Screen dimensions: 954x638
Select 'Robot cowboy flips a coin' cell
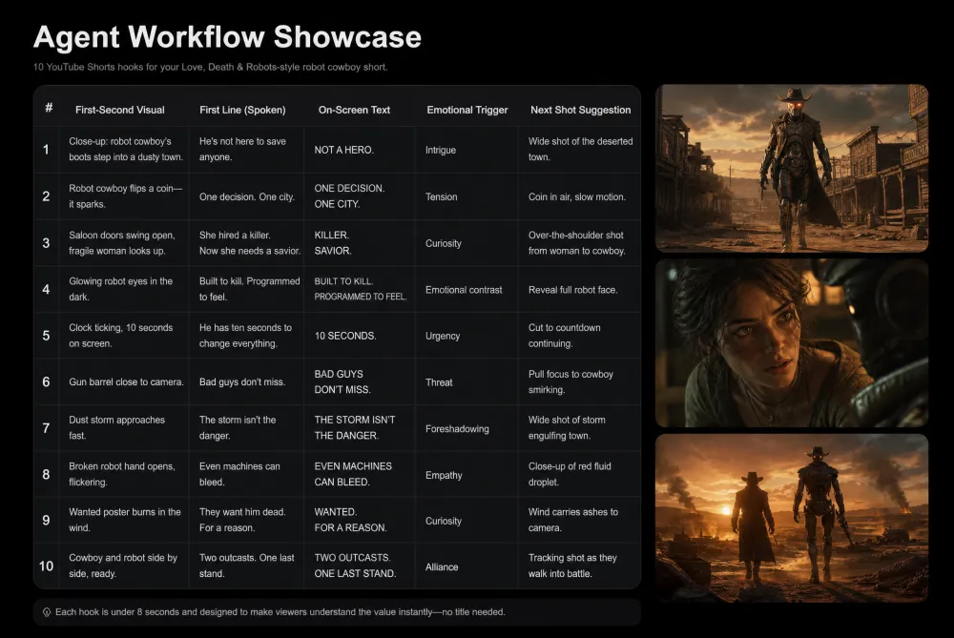125,196
